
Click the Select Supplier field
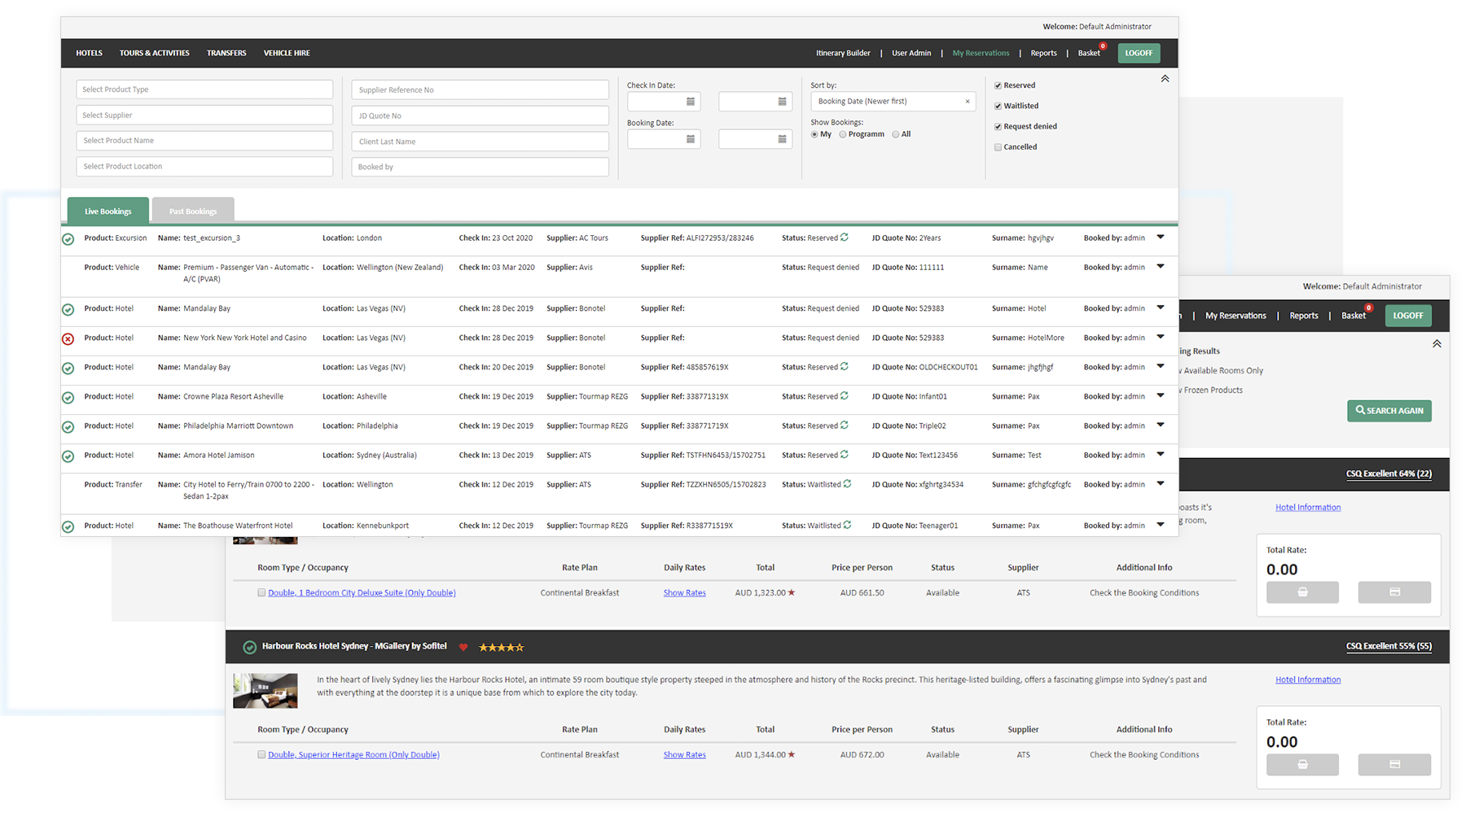pyautogui.click(x=204, y=116)
